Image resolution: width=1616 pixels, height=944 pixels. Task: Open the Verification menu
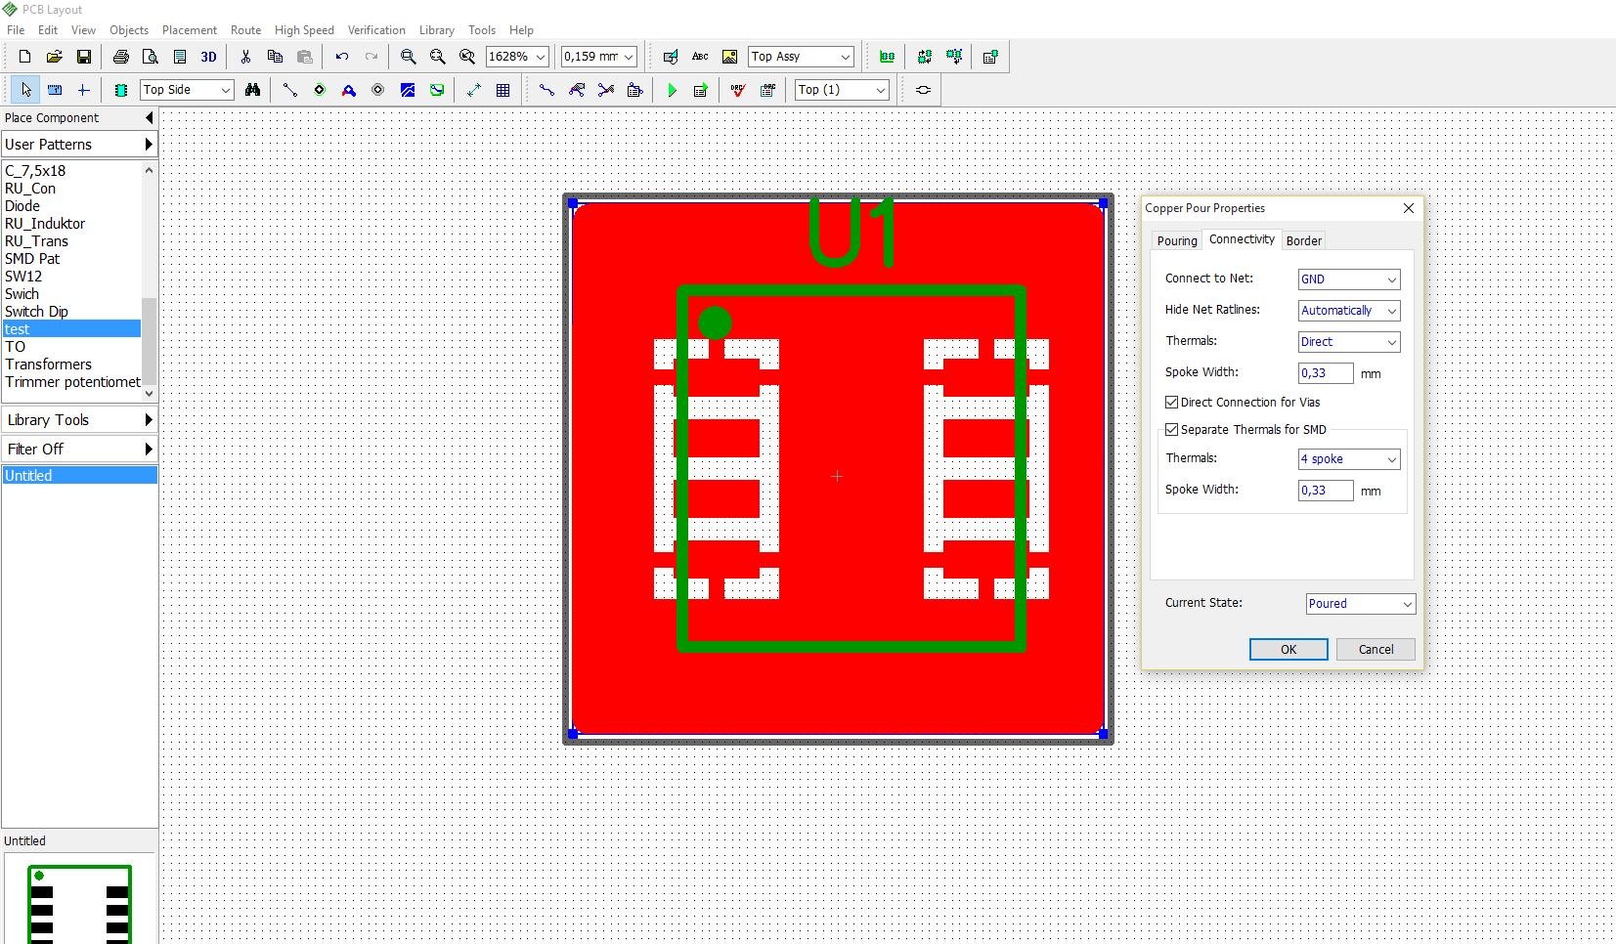[x=376, y=30]
